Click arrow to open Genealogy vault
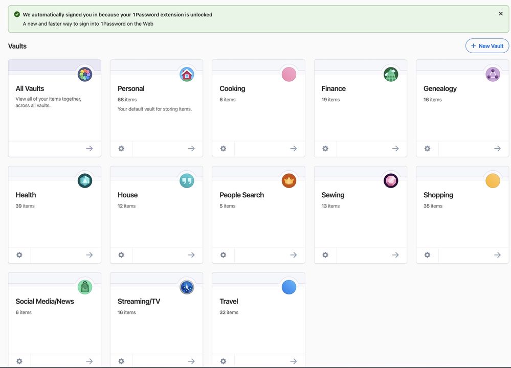Viewport: 511px width, 368px height. [x=497, y=149]
